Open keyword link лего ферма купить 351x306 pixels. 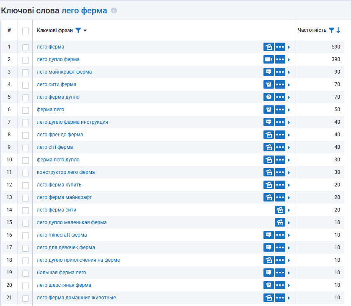coord(59,185)
